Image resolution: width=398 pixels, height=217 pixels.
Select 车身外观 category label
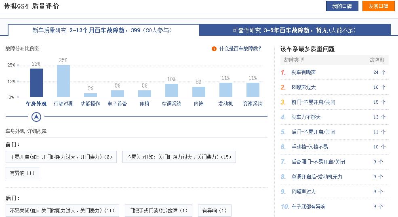tap(36, 104)
